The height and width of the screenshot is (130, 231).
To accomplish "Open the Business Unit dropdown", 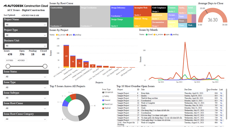I will [26, 46].
